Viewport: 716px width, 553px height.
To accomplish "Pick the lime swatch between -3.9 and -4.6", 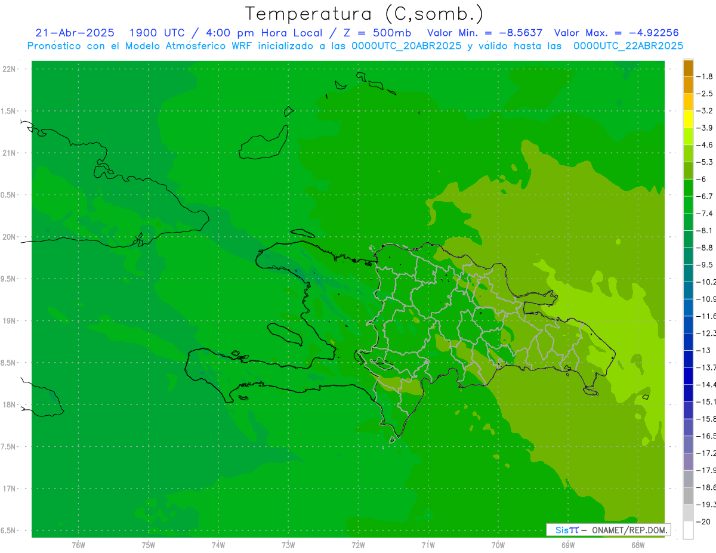I will (688, 137).
